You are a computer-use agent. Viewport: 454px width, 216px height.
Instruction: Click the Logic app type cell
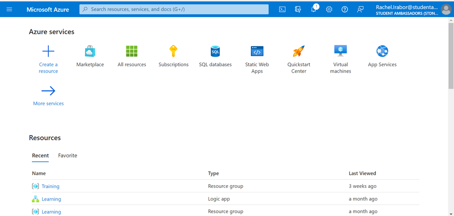point(219,199)
